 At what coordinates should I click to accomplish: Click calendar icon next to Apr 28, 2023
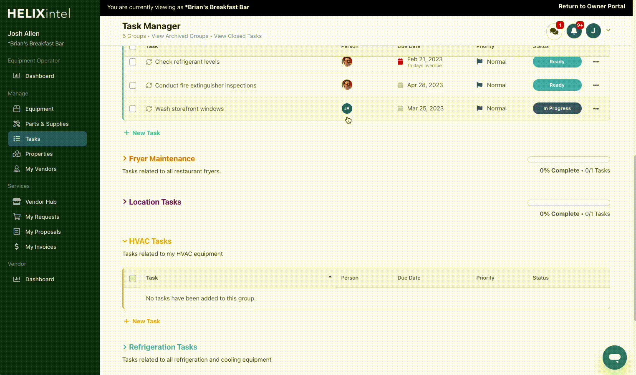pos(400,85)
